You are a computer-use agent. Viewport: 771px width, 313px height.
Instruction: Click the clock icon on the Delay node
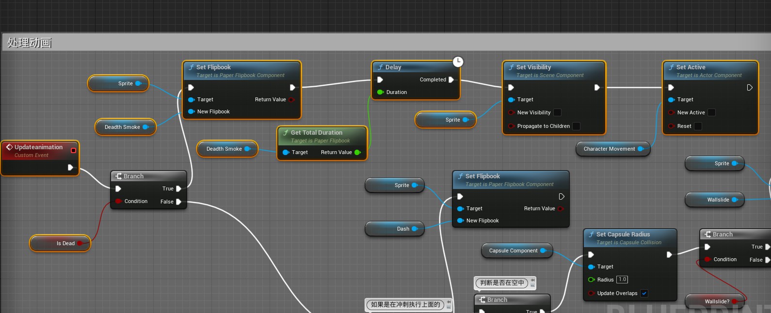click(x=458, y=62)
